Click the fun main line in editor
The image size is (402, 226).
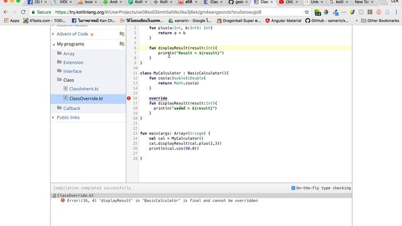[x=175, y=133]
